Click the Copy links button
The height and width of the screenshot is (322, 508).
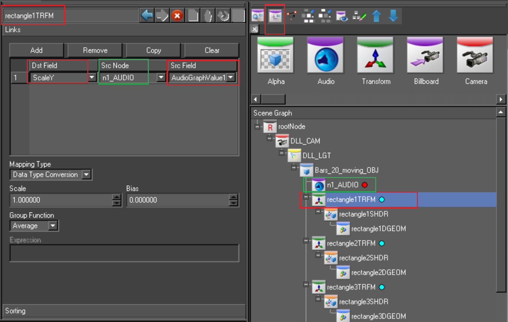click(153, 50)
